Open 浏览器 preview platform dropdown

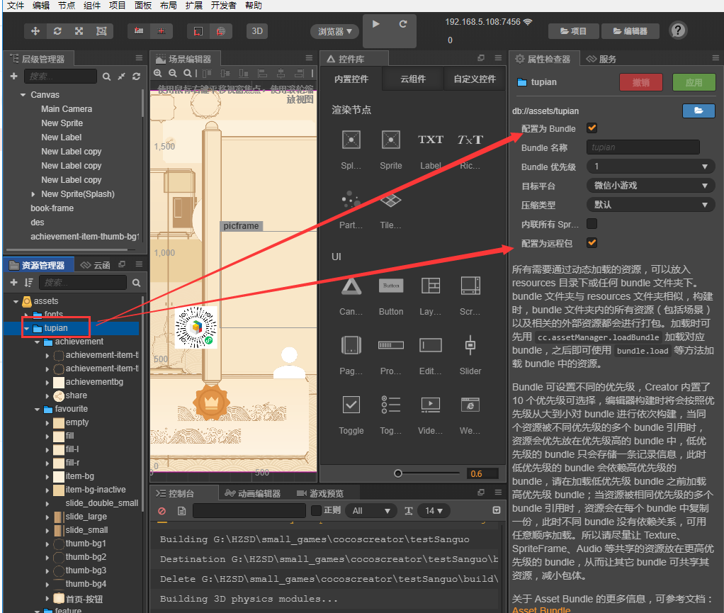(335, 31)
